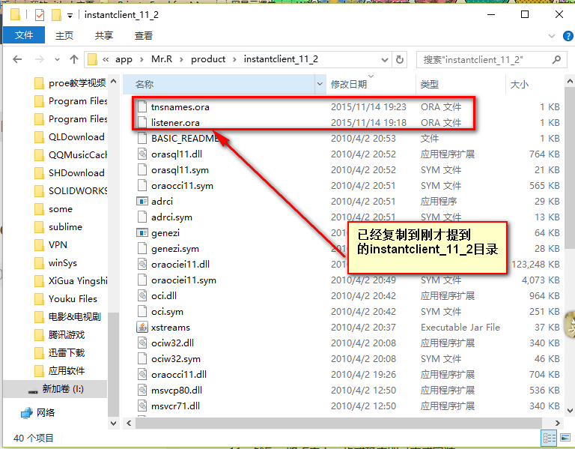The height and width of the screenshot is (449, 575).
Task: Refresh the folder with the refresh button
Action: (400, 59)
